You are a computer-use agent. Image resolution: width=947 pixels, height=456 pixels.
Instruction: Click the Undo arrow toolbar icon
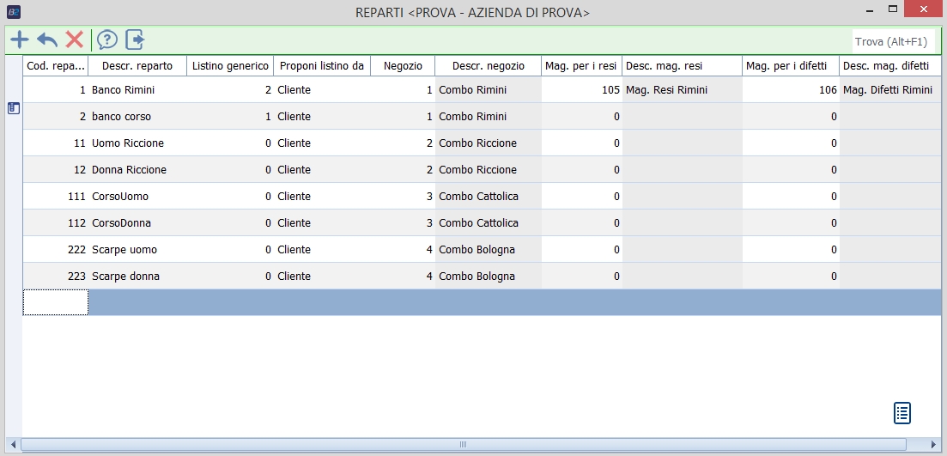tap(47, 40)
